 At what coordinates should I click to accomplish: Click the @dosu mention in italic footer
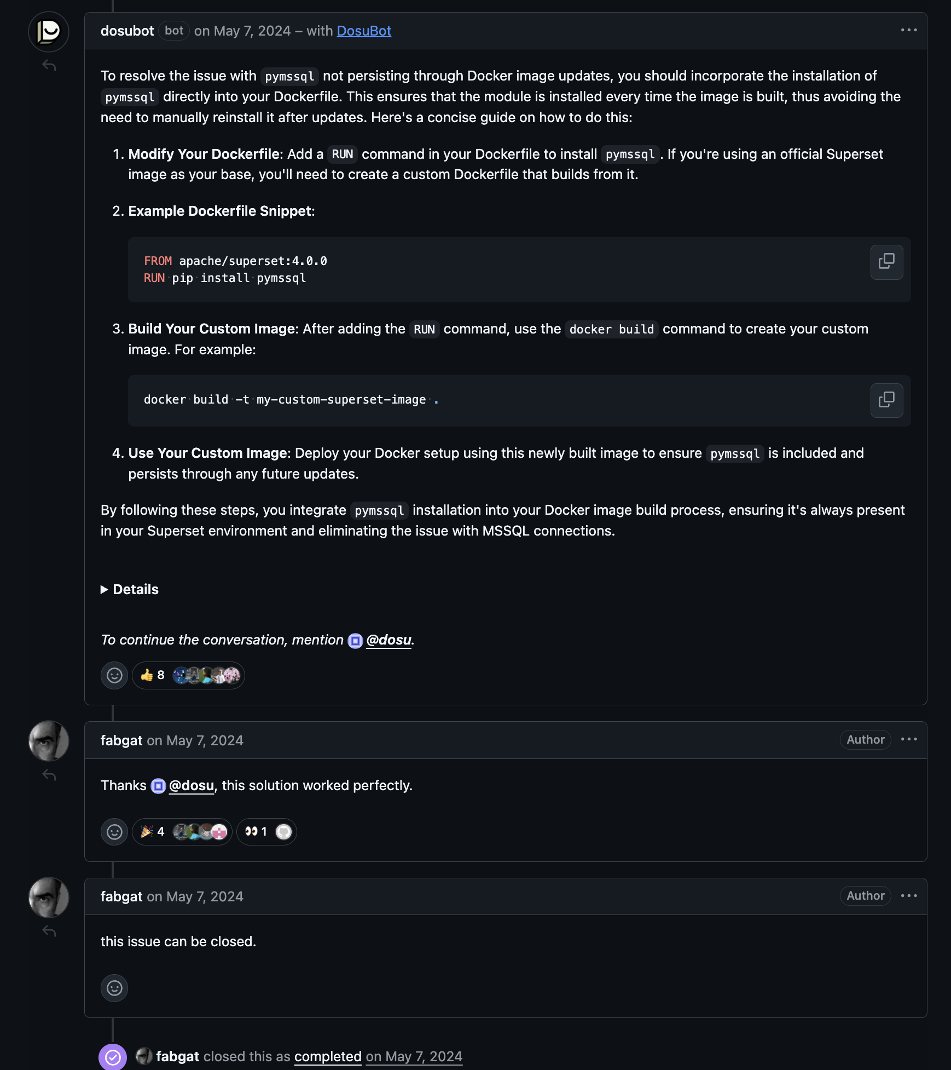(388, 640)
